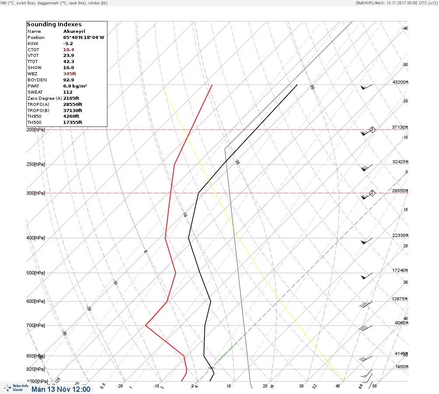Image resolution: width=439 pixels, height=394 pixels.
Task: Click the DMI/HIRLAM-K model run header
Action: pyautogui.click(x=397, y=3)
